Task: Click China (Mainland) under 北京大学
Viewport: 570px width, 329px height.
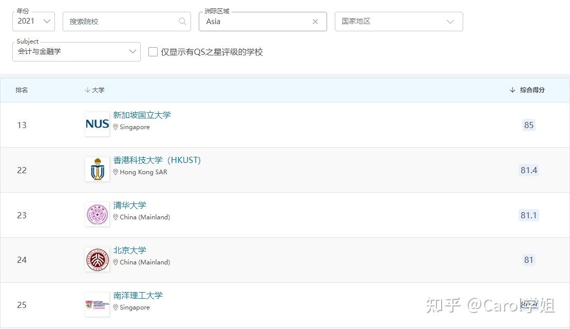Action: point(145,262)
